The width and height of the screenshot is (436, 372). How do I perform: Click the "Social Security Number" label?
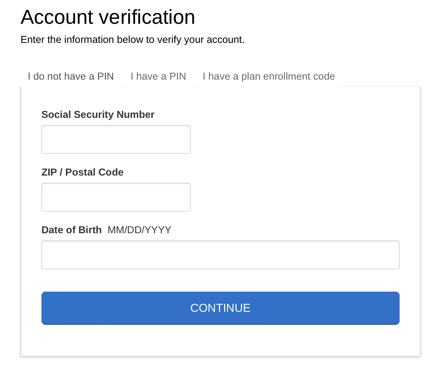[98, 115]
